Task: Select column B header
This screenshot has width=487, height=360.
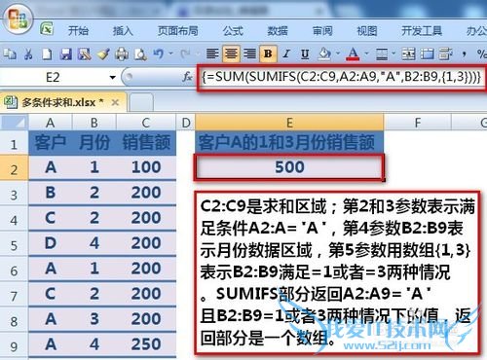Action: [x=94, y=123]
